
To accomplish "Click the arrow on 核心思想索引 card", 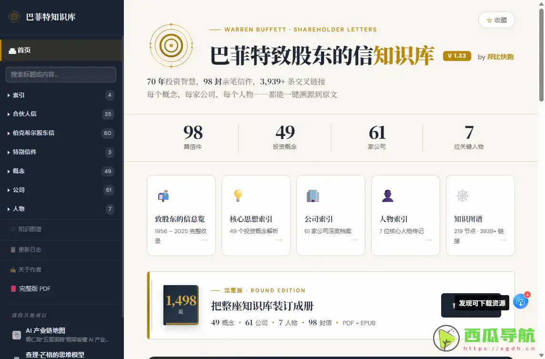I will click(x=279, y=240).
